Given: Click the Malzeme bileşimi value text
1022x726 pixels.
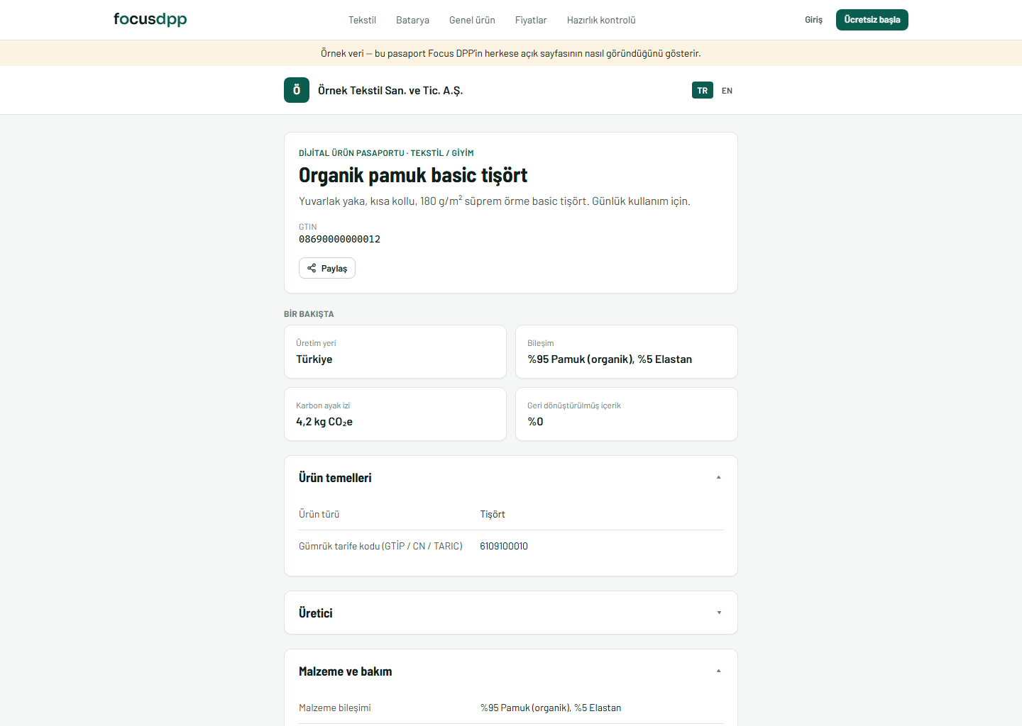Looking at the screenshot, I should pyautogui.click(x=551, y=708).
